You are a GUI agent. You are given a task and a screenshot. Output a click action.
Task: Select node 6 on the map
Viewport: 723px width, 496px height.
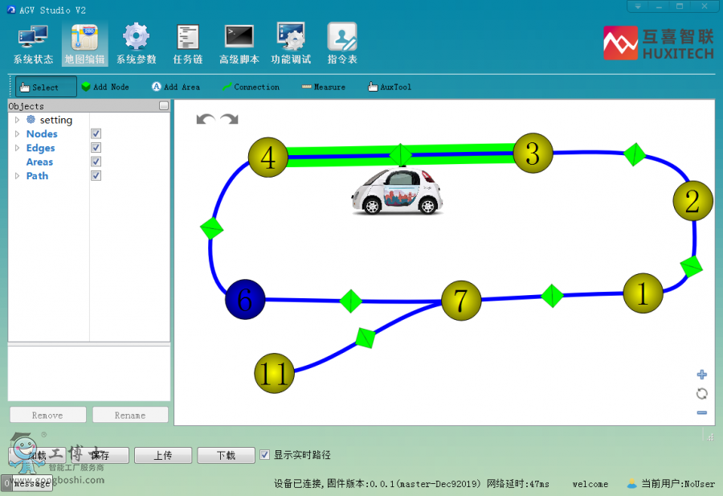pos(245,300)
